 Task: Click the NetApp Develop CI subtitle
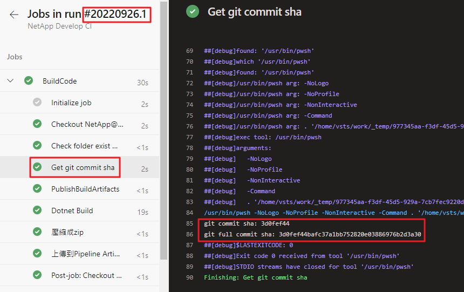coord(60,26)
